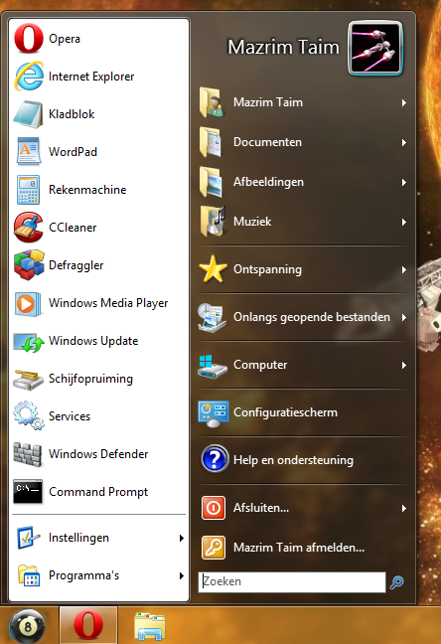The width and height of the screenshot is (441, 644).
Task: Expand the Instellingen submenu arrow
Action: pos(182,538)
